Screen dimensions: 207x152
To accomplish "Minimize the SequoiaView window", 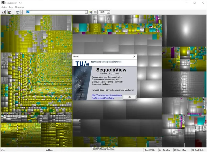I will click(187, 3).
